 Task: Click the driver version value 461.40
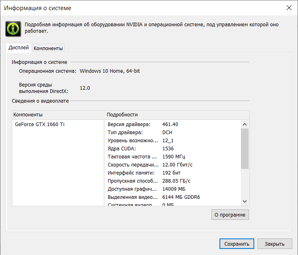pos(170,124)
